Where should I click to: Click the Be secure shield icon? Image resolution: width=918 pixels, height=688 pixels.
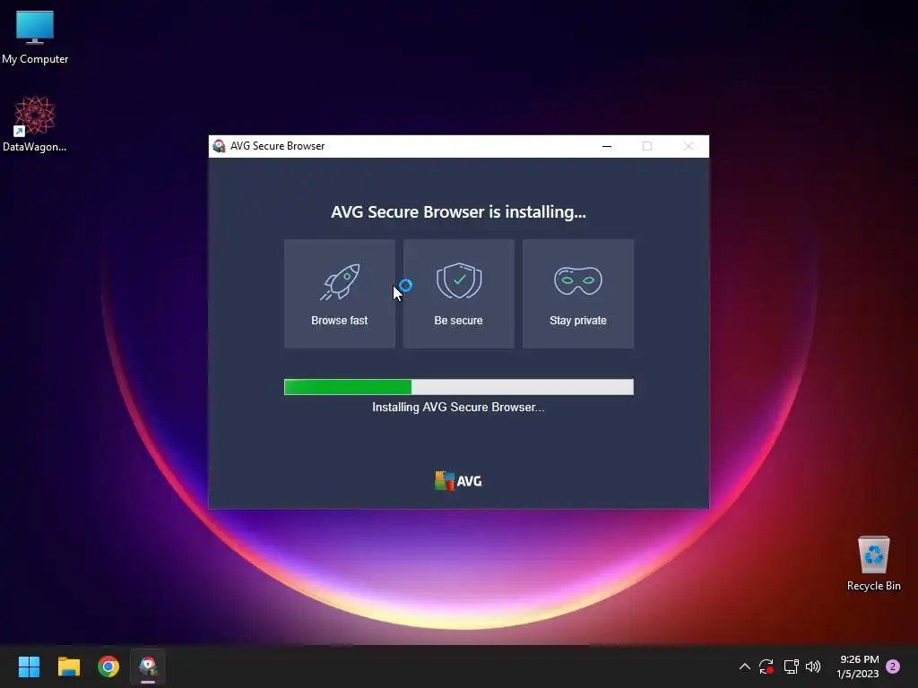459,280
